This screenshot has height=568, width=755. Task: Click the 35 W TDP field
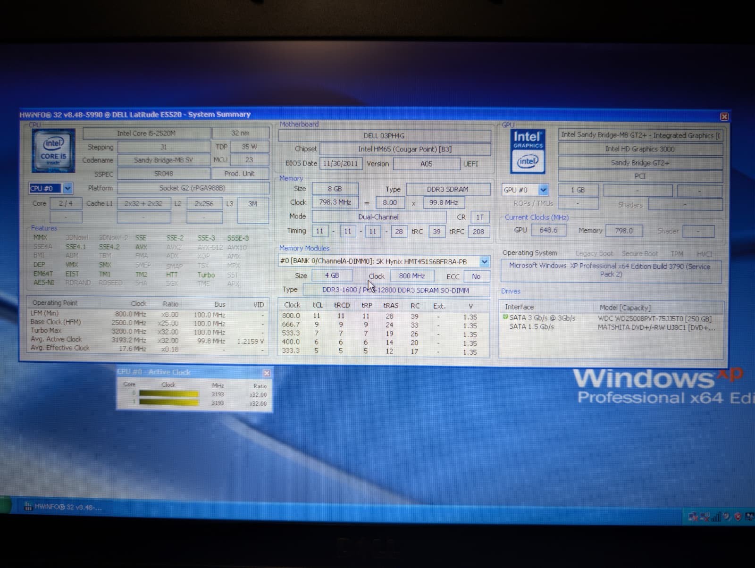tap(249, 147)
